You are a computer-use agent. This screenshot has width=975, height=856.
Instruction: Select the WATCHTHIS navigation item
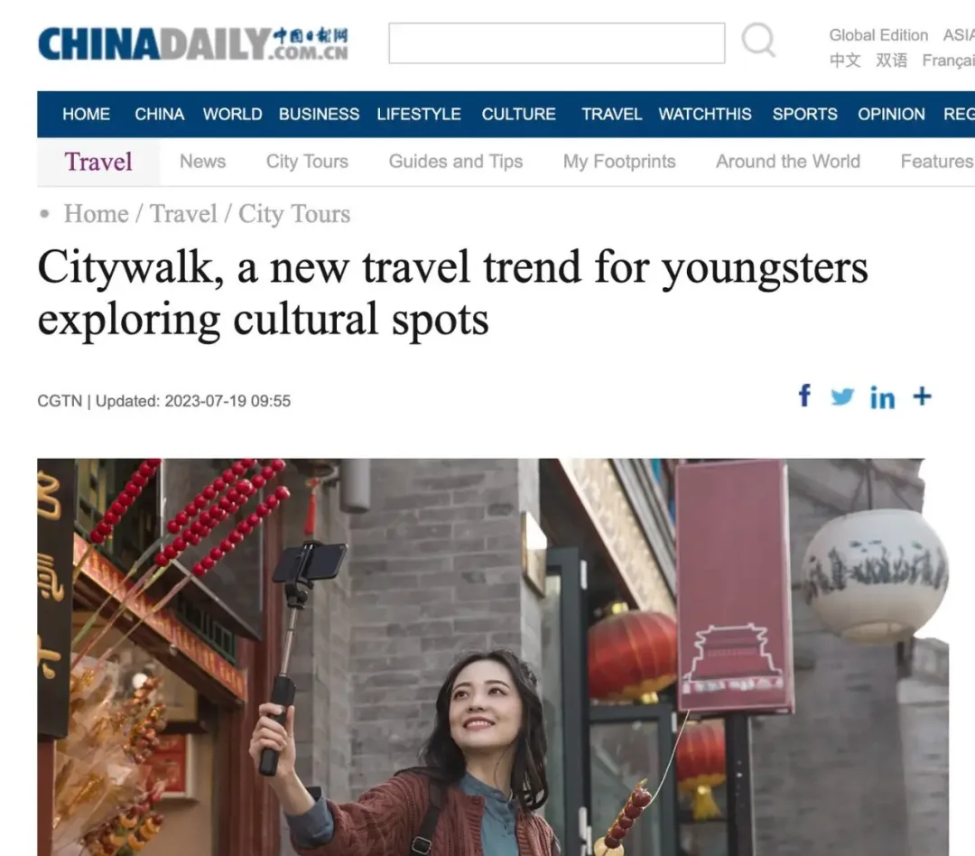[x=705, y=115]
